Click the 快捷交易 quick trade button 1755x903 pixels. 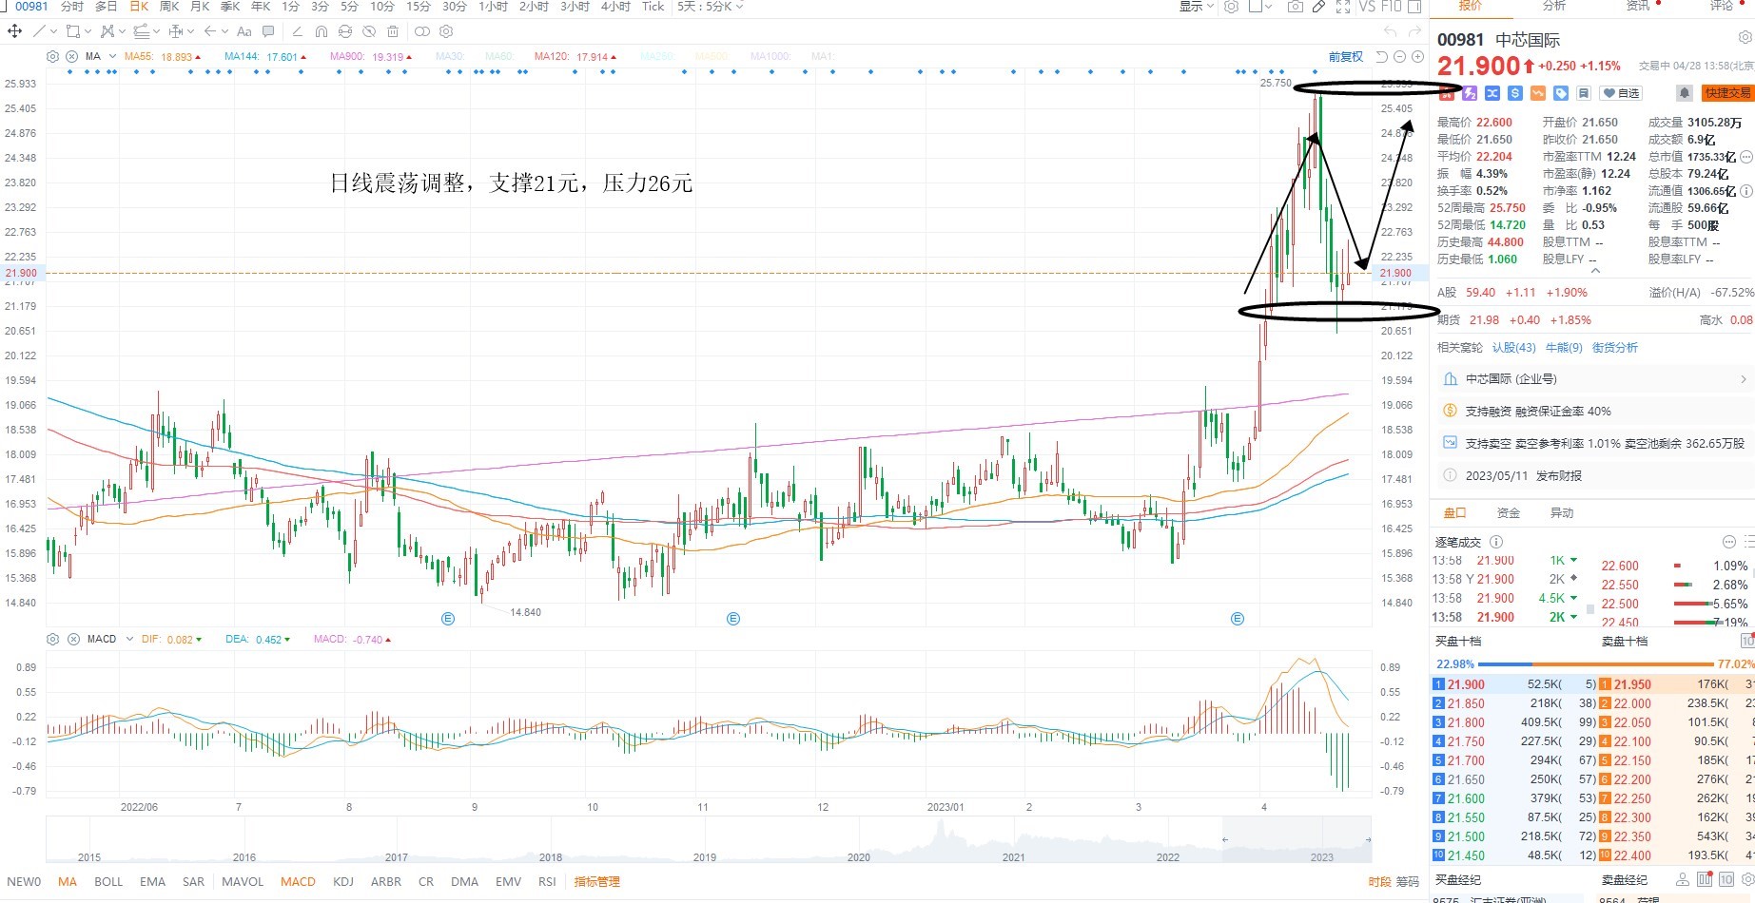click(x=1727, y=93)
